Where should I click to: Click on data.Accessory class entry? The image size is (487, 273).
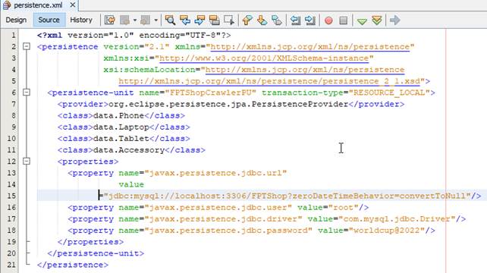tap(129, 150)
